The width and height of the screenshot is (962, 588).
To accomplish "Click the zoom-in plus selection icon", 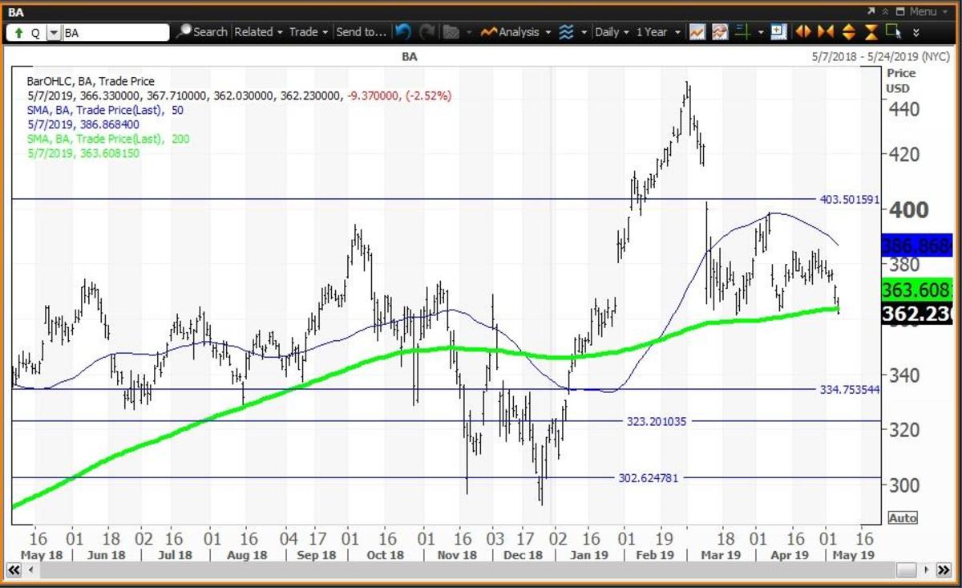I will pyautogui.click(x=778, y=32).
